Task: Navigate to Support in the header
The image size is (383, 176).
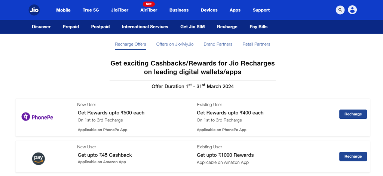Action: 261,10
